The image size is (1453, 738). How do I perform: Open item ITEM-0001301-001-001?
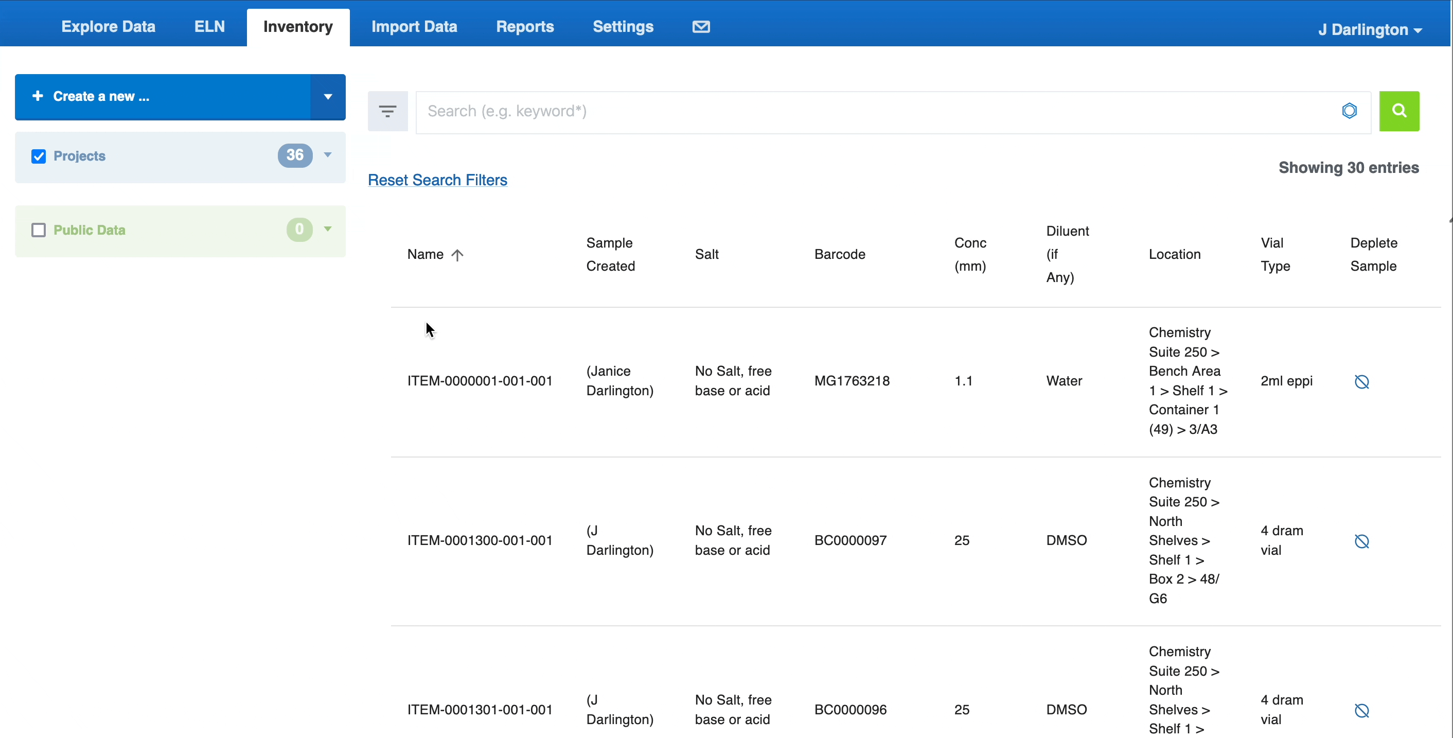(x=480, y=710)
